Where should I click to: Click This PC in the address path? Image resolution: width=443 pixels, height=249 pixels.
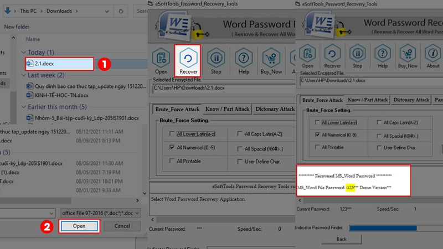28,11
